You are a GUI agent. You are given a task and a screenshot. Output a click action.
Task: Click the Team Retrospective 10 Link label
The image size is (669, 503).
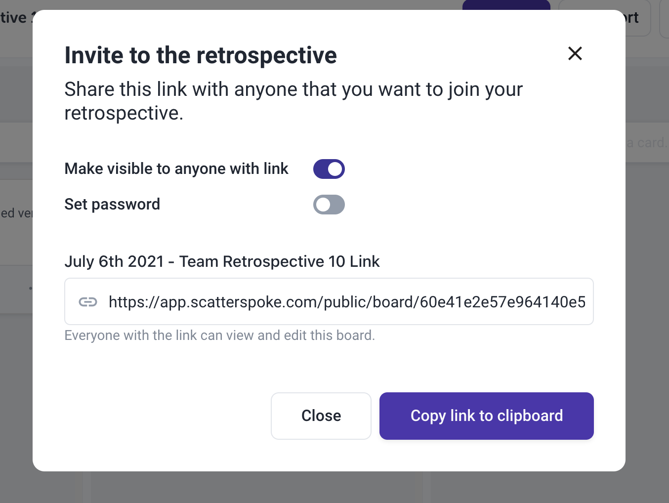pos(222,261)
